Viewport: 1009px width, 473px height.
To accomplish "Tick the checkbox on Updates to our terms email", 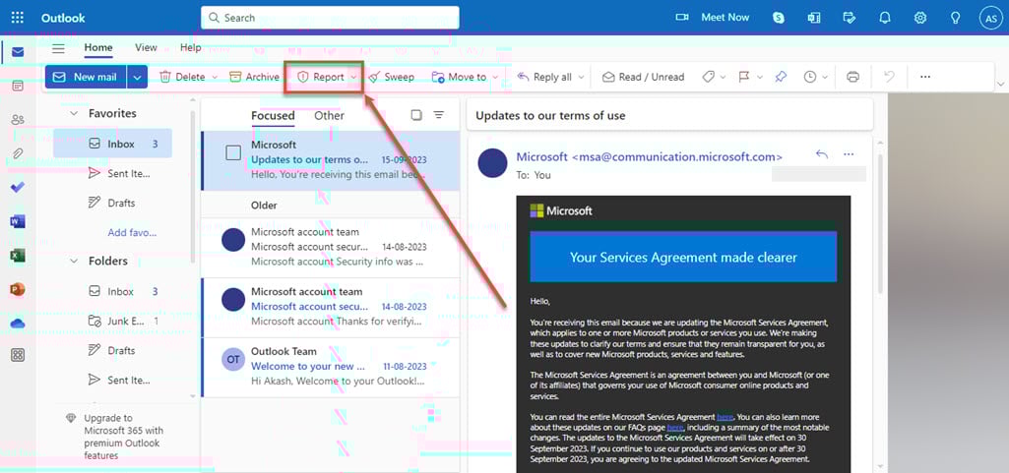I will (233, 152).
